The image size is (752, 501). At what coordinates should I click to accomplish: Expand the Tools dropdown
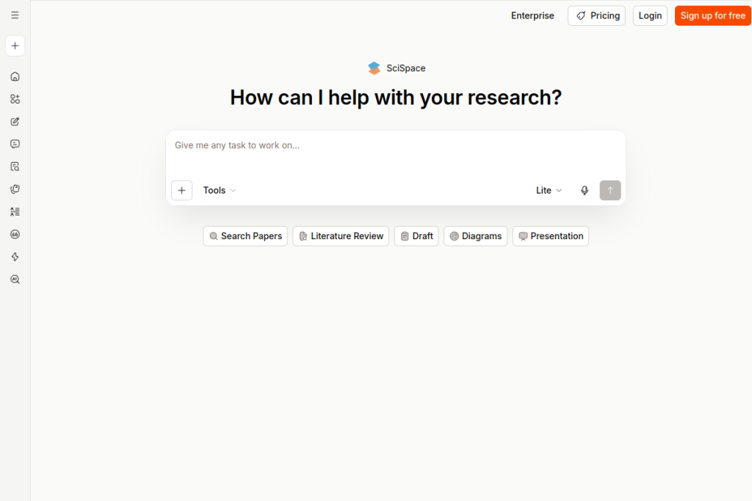(219, 191)
